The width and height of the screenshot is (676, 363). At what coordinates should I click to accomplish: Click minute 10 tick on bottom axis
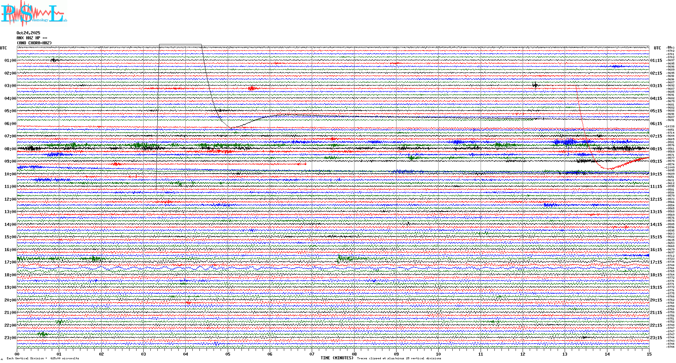click(438, 354)
